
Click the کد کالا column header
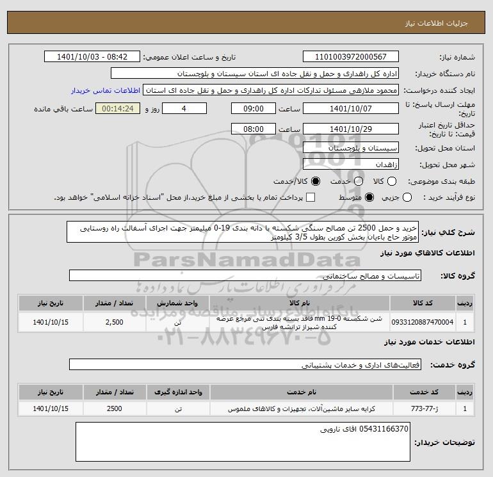tap(423, 303)
